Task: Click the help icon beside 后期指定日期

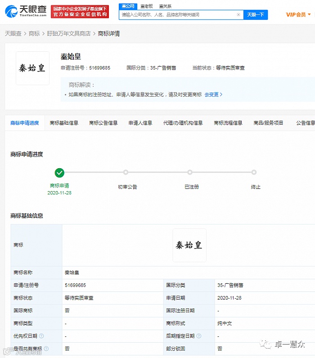Action: [x=199, y=336]
